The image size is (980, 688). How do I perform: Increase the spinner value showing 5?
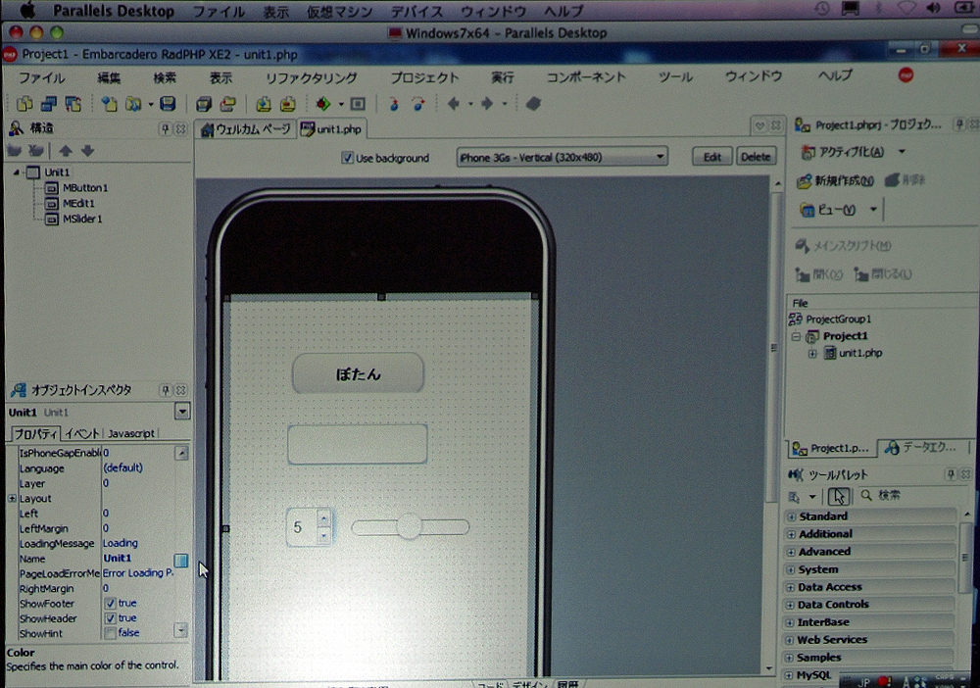pyautogui.click(x=323, y=518)
